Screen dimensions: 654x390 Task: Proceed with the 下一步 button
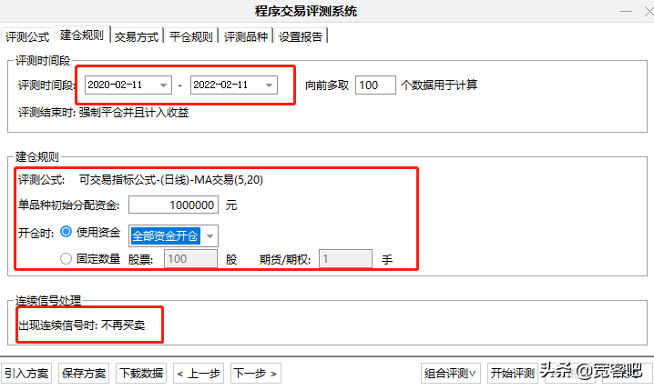pyautogui.click(x=255, y=373)
